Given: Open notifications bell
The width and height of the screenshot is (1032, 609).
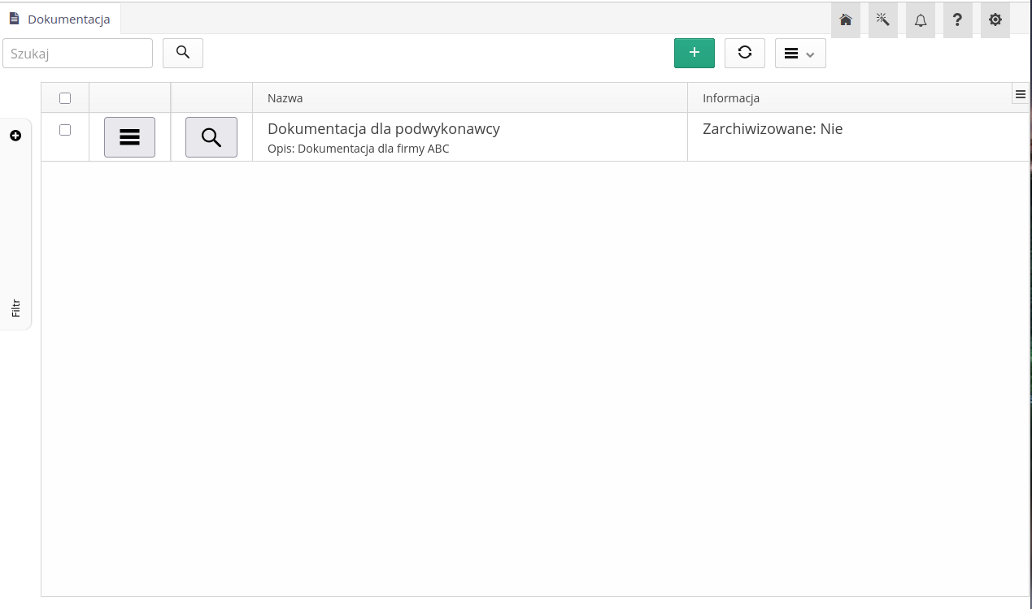Looking at the screenshot, I should 920,20.
